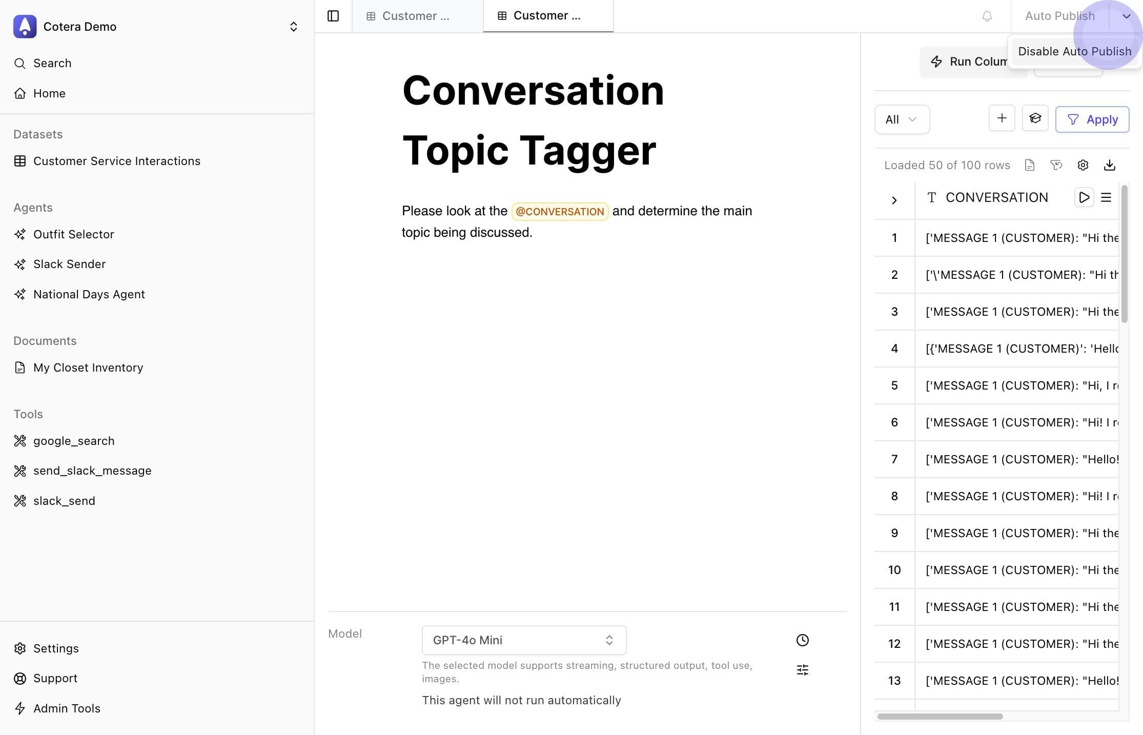Open the GPT-4o Mini model selector

coord(523,640)
